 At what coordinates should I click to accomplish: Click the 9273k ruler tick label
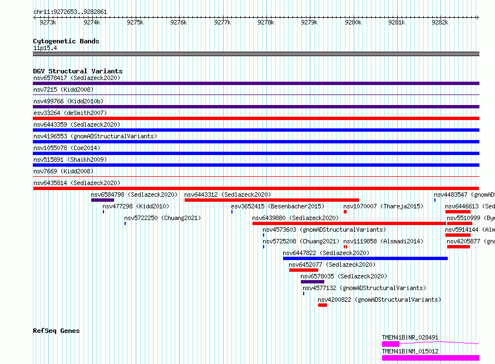[x=48, y=22]
